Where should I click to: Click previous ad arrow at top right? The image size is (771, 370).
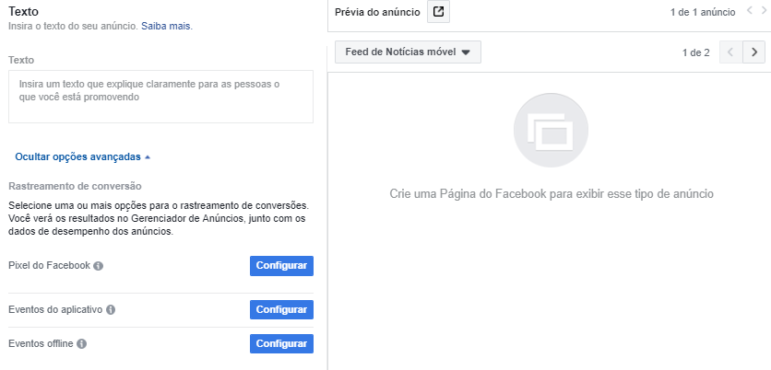[x=749, y=13]
